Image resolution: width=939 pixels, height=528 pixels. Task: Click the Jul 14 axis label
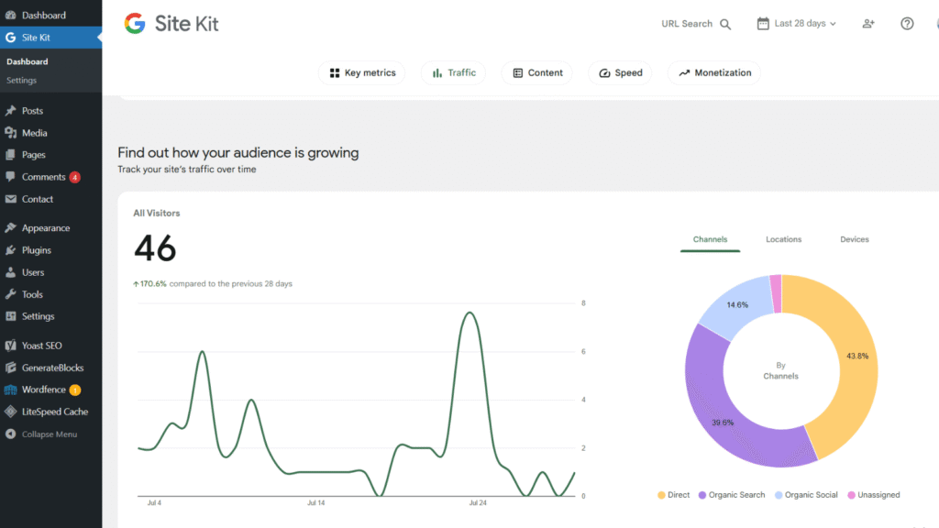(x=315, y=503)
